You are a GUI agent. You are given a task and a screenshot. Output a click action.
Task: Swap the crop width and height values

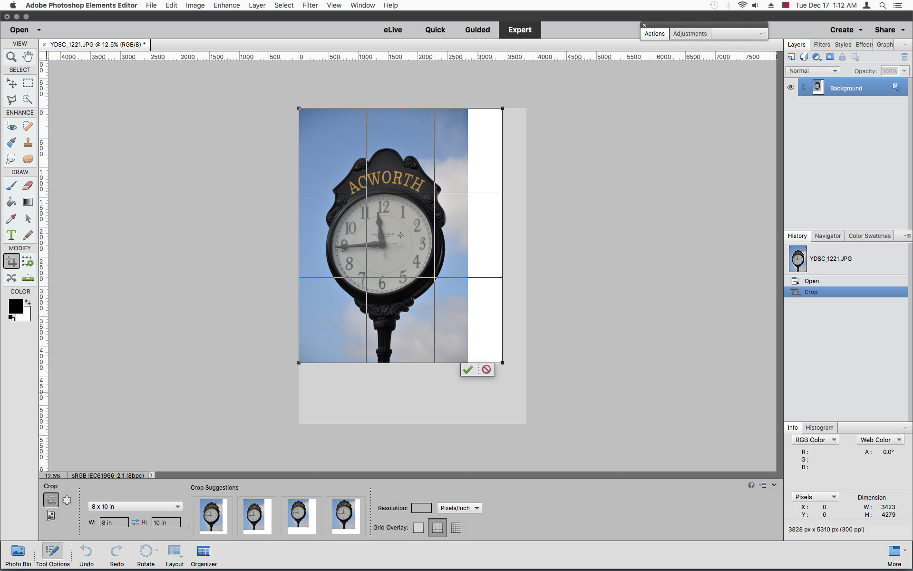click(x=135, y=522)
